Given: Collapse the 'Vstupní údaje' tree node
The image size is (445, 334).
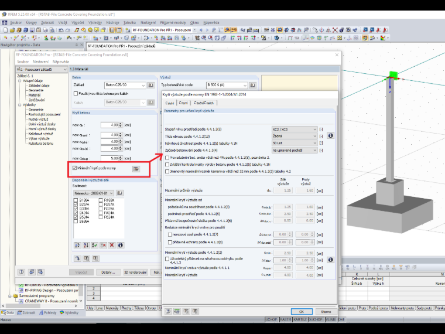Looking at the screenshot, I should 20,81.
